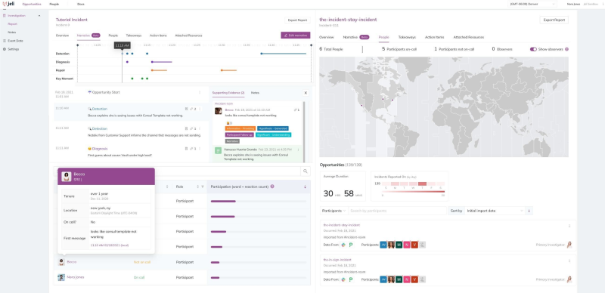This screenshot has height=293, width=605.
Task: Click the Search by participants field
Action: pyautogui.click(x=398, y=211)
